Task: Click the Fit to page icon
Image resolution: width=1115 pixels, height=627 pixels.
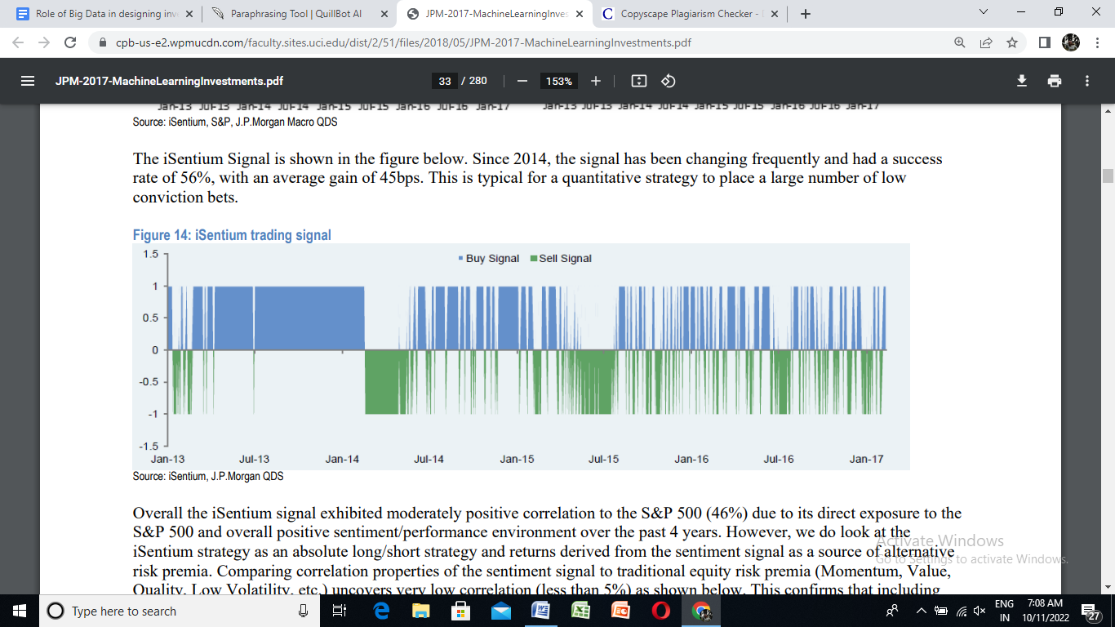Action: (639, 81)
